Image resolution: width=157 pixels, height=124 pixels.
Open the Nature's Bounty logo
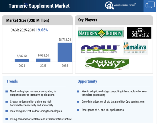point(101,33)
